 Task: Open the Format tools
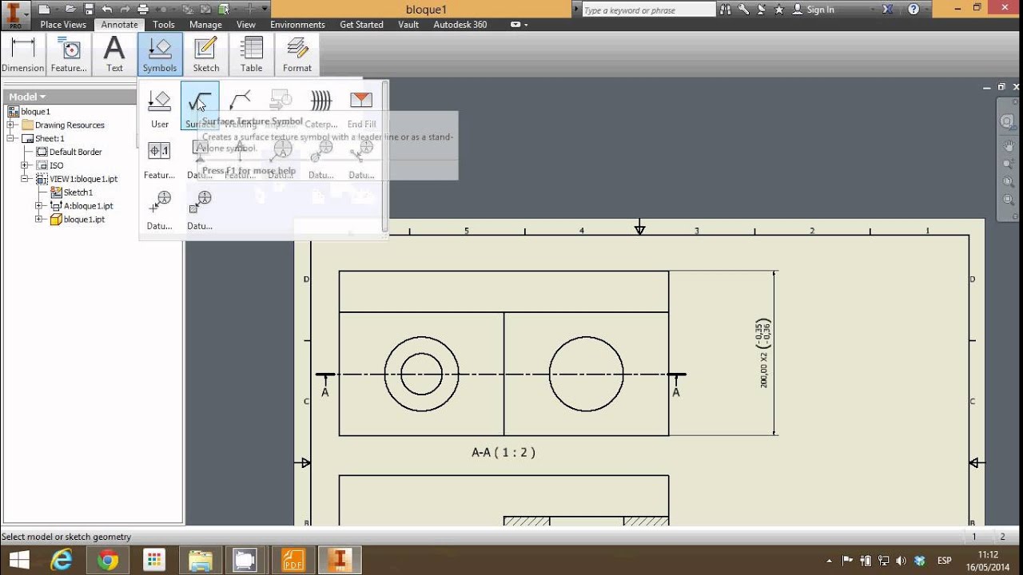click(x=297, y=54)
